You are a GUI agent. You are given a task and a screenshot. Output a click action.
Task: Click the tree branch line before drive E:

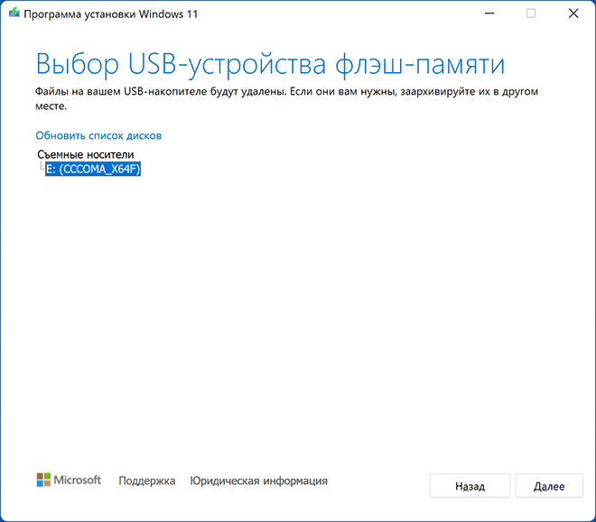point(41,168)
